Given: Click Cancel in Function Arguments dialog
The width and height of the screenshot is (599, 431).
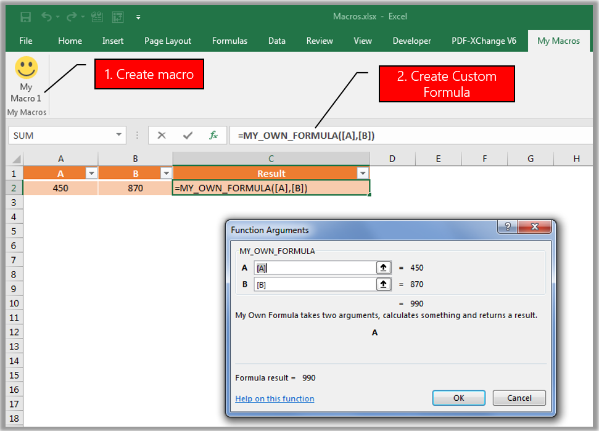Looking at the screenshot, I should tap(519, 398).
